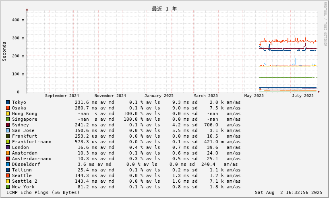Screen dimensions: 329x198
Task: Click the 'Hong Kong' legend name
Action: pyautogui.click(x=25, y=113)
